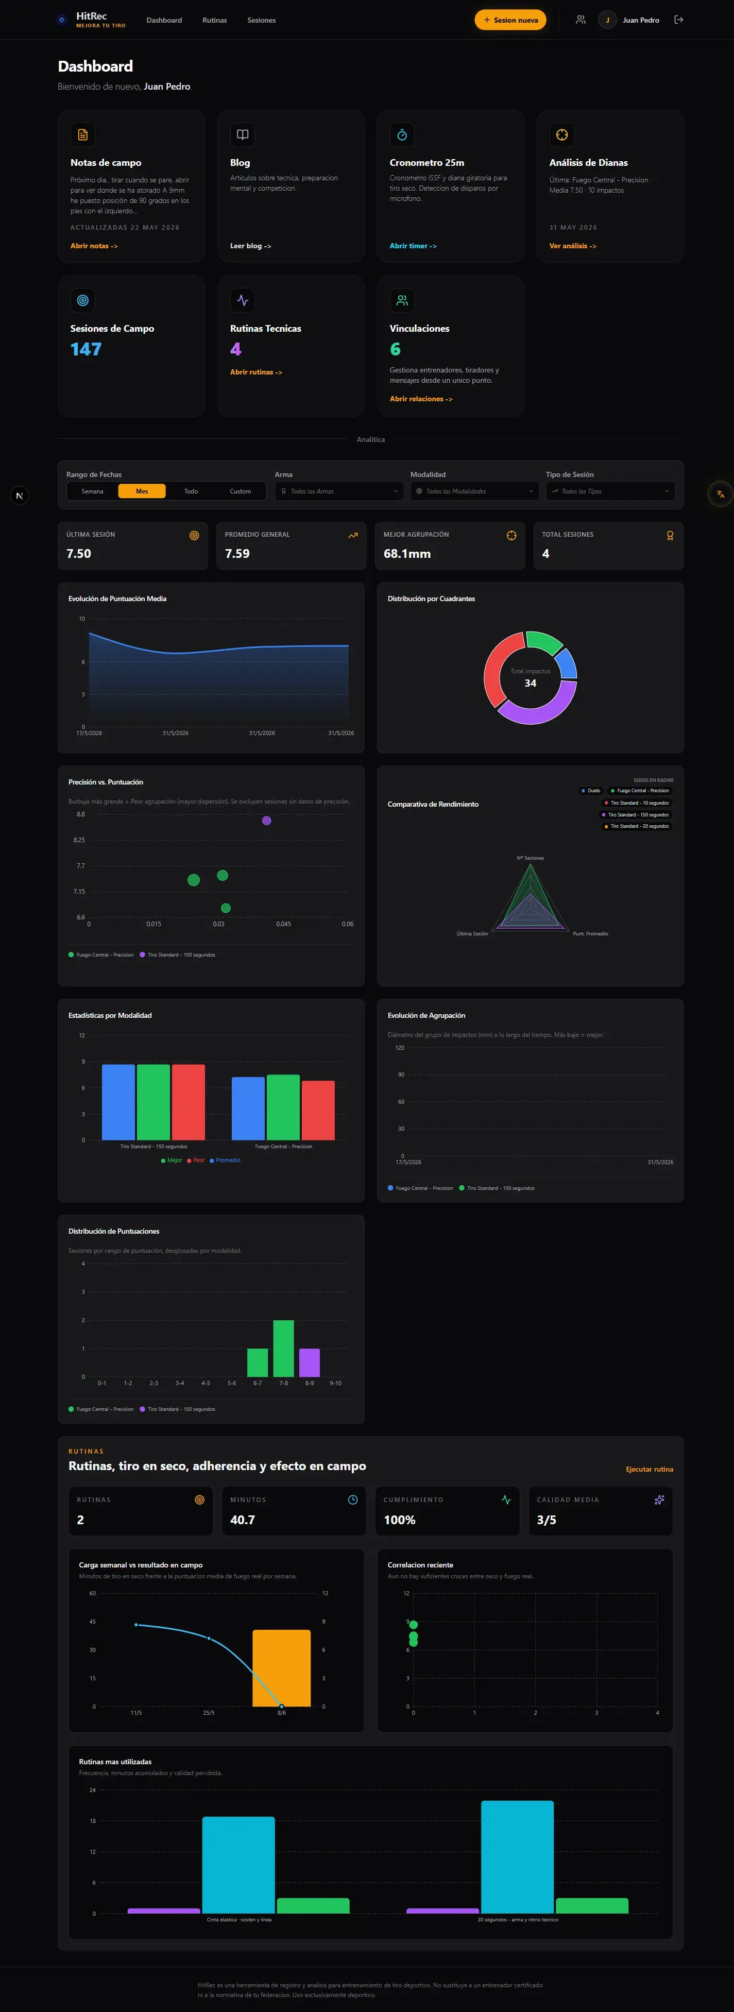Click orange bar in Carga semanal chart
The height and width of the screenshot is (2012, 734).
pos(281,1667)
